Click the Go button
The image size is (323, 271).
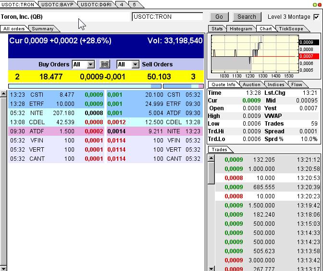(x=219, y=17)
